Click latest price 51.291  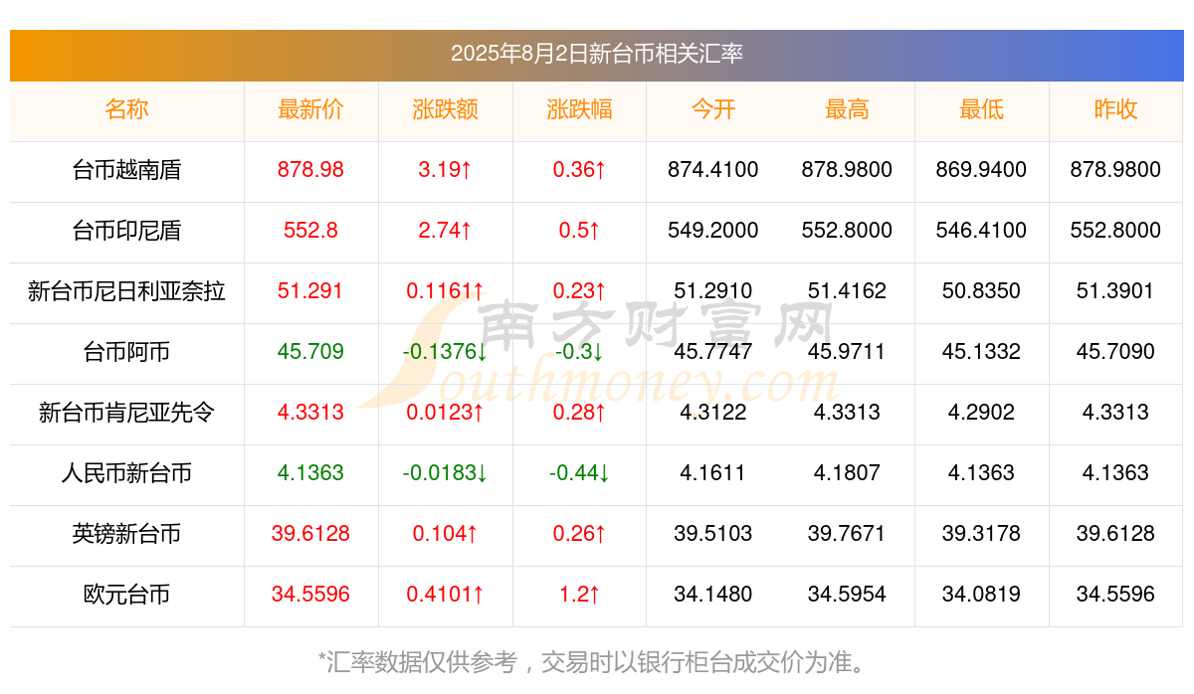[311, 291]
